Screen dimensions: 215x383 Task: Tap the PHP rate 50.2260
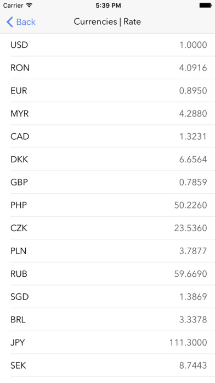[x=191, y=205]
